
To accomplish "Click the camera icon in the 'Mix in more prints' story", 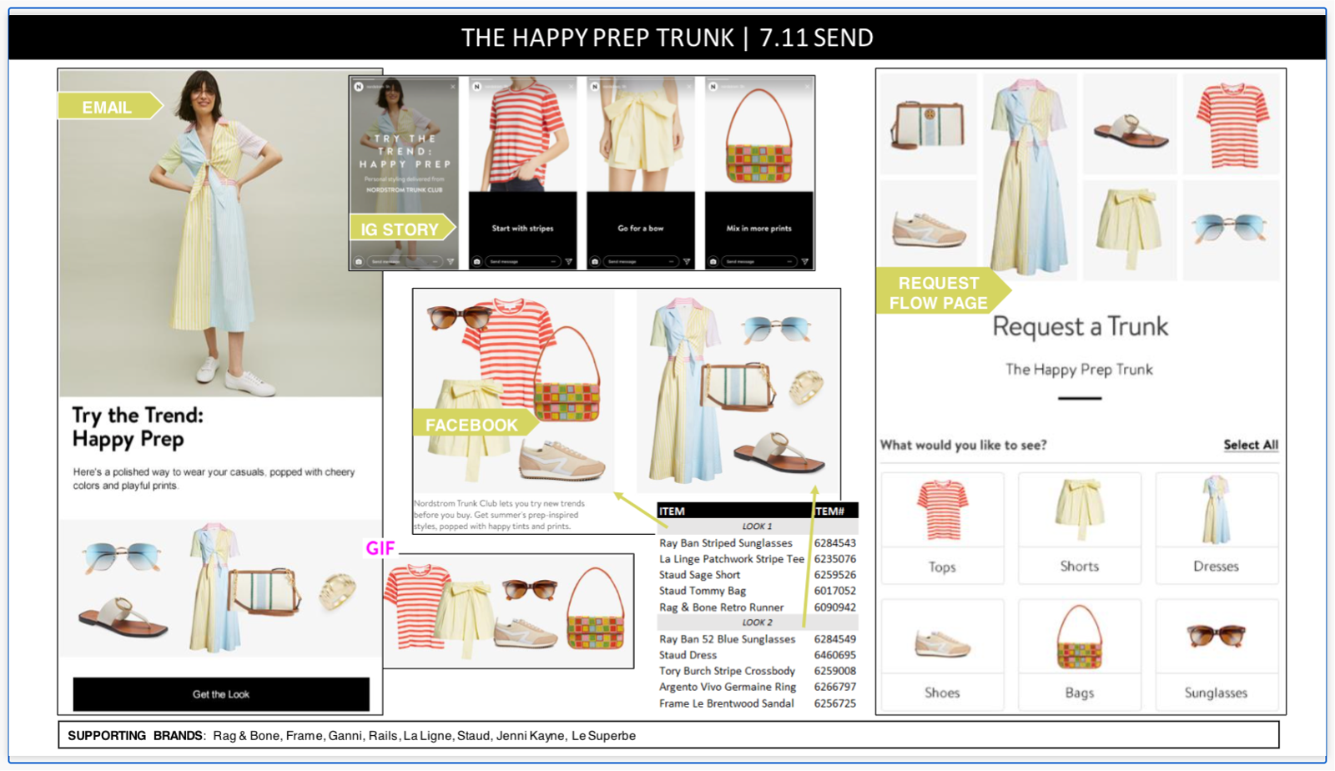I will [x=713, y=261].
